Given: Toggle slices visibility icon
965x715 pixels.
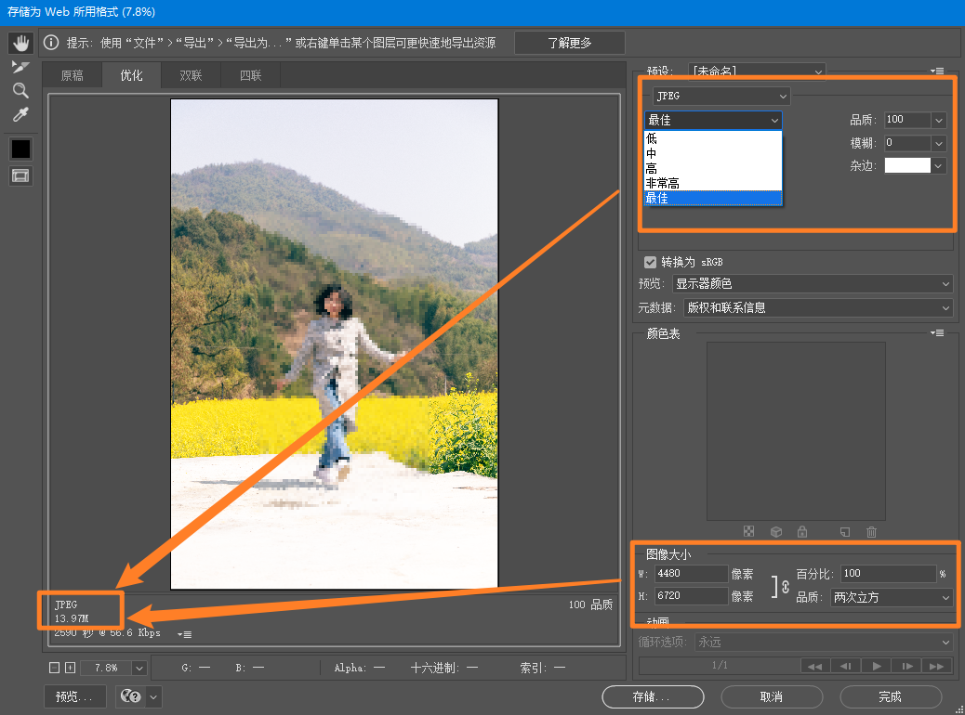Looking at the screenshot, I should click(20, 175).
